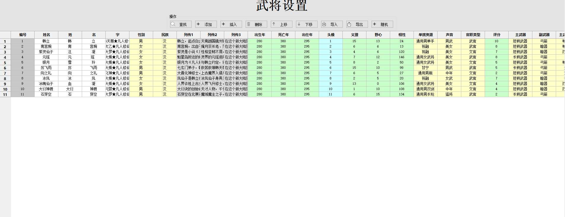Select row header 1
Viewport: 565px width, 217px height.
pyautogui.click(x=5, y=41)
